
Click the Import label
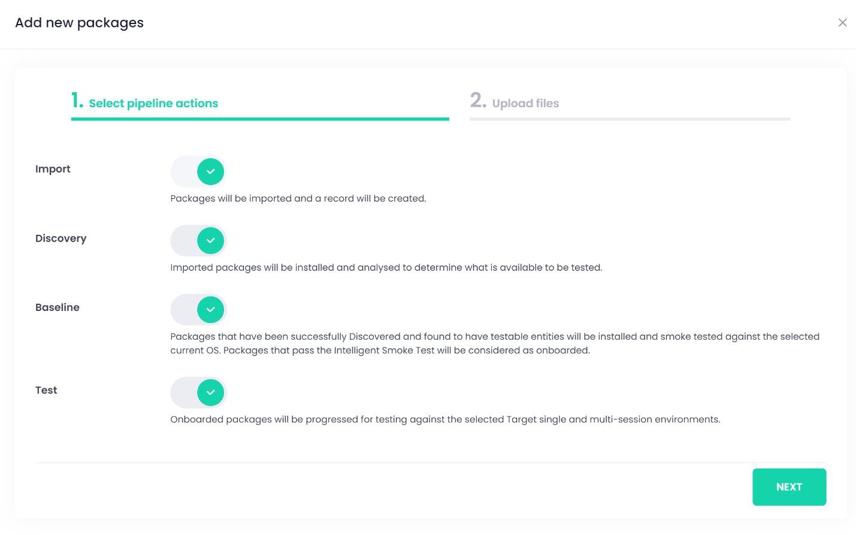pos(53,169)
